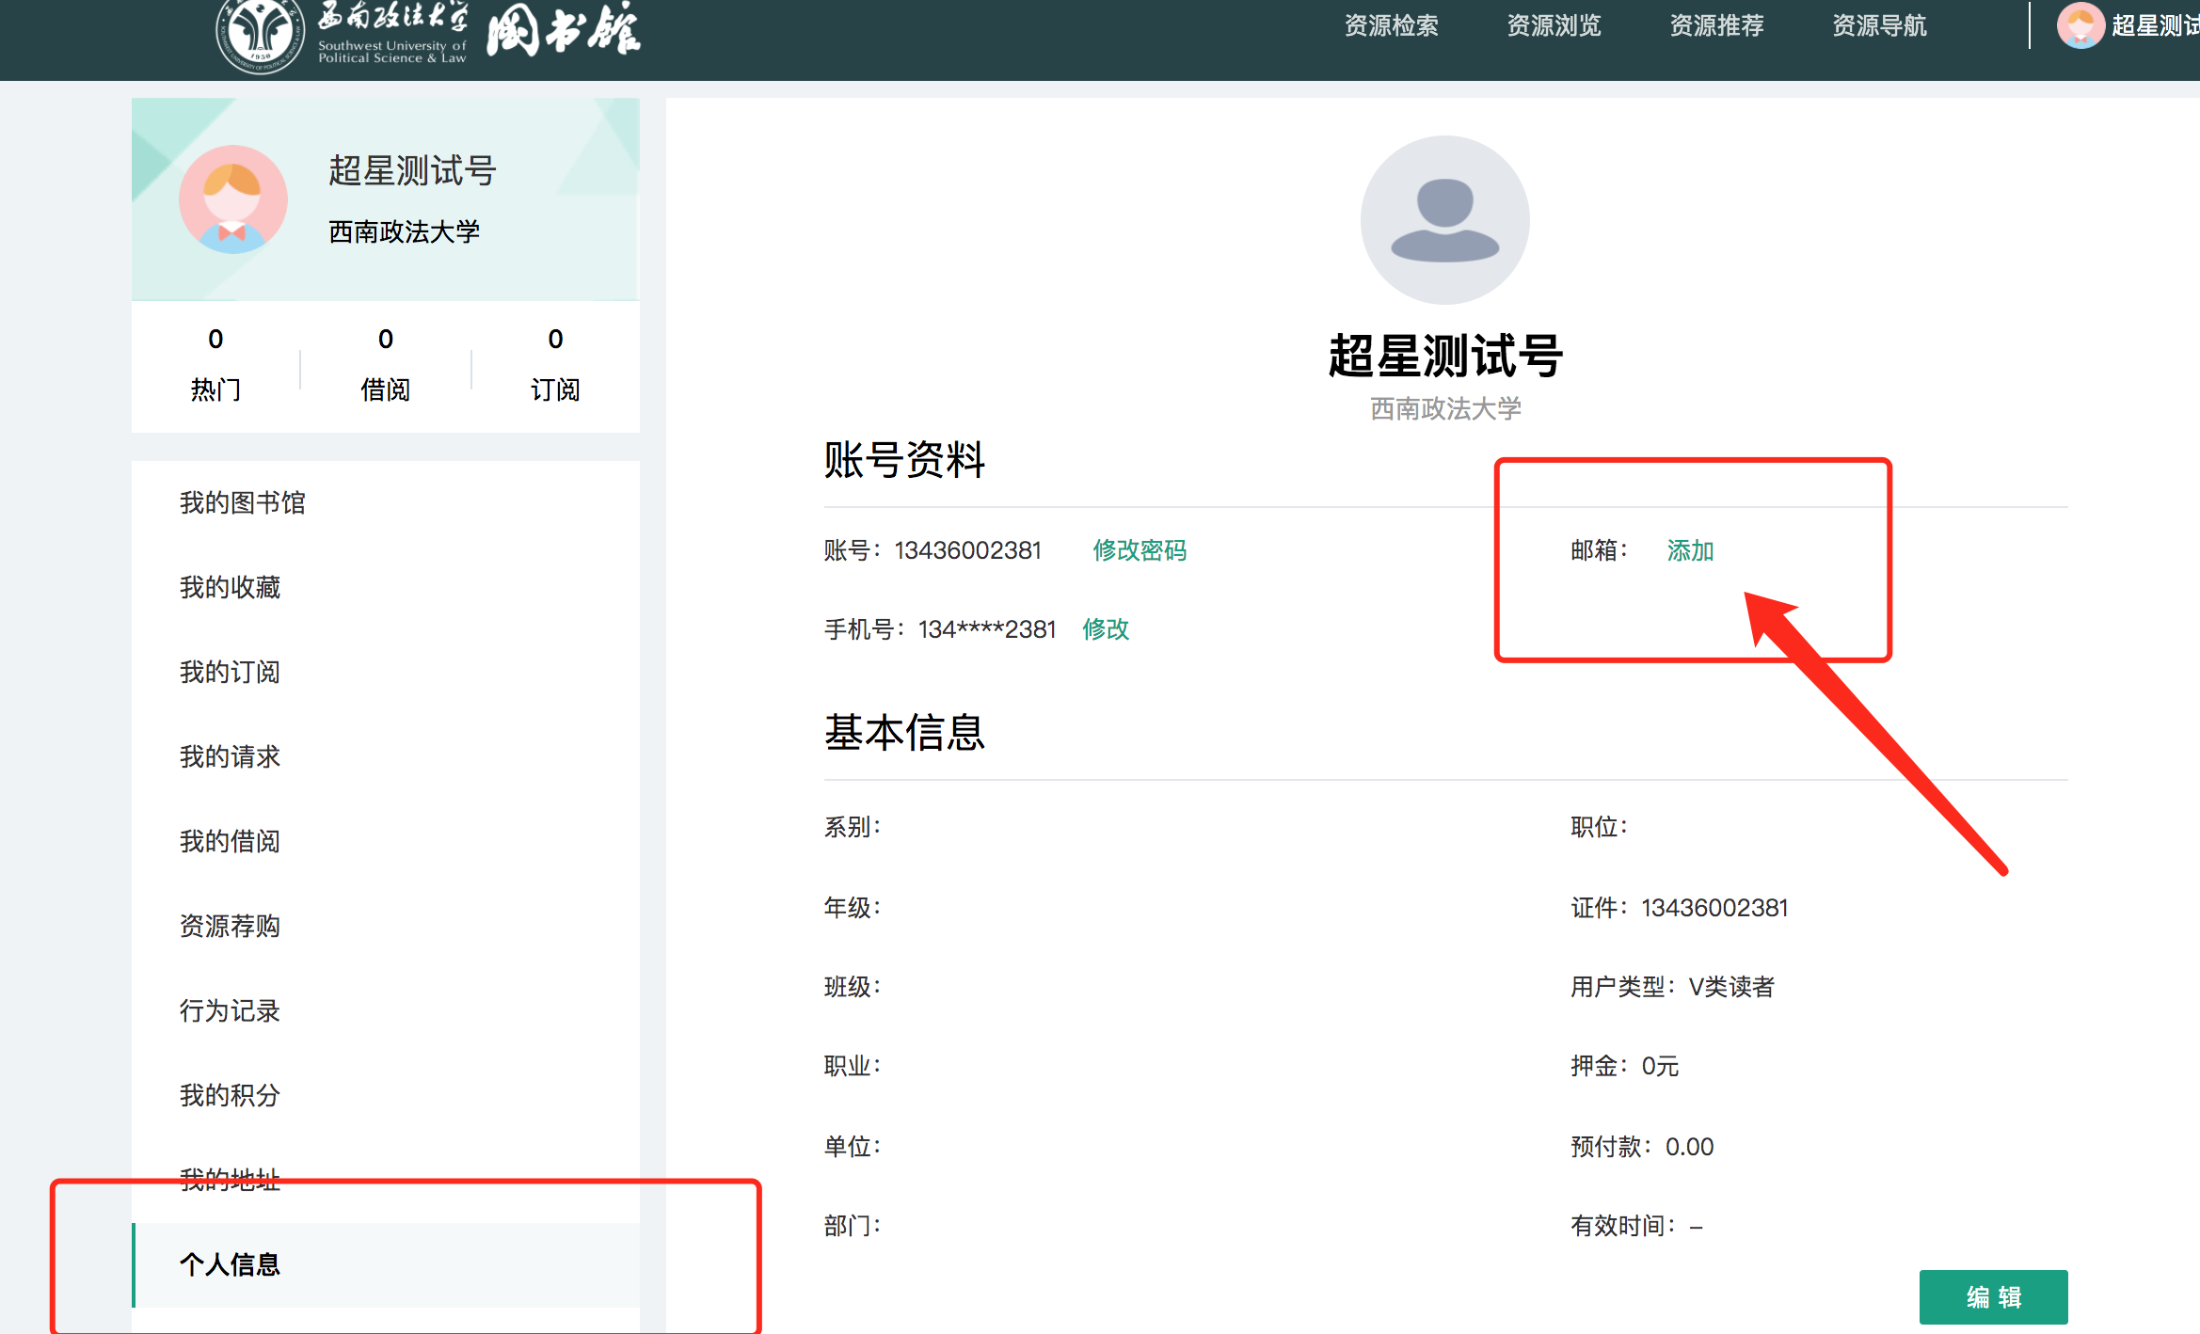2200x1334 pixels.
Task: Go to 资源推荐 navigation item
Action: click(1716, 25)
